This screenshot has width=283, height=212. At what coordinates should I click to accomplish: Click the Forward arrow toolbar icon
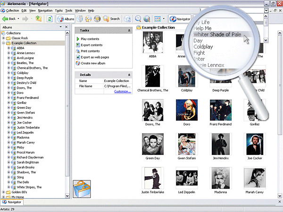click(x=25, y=19)
